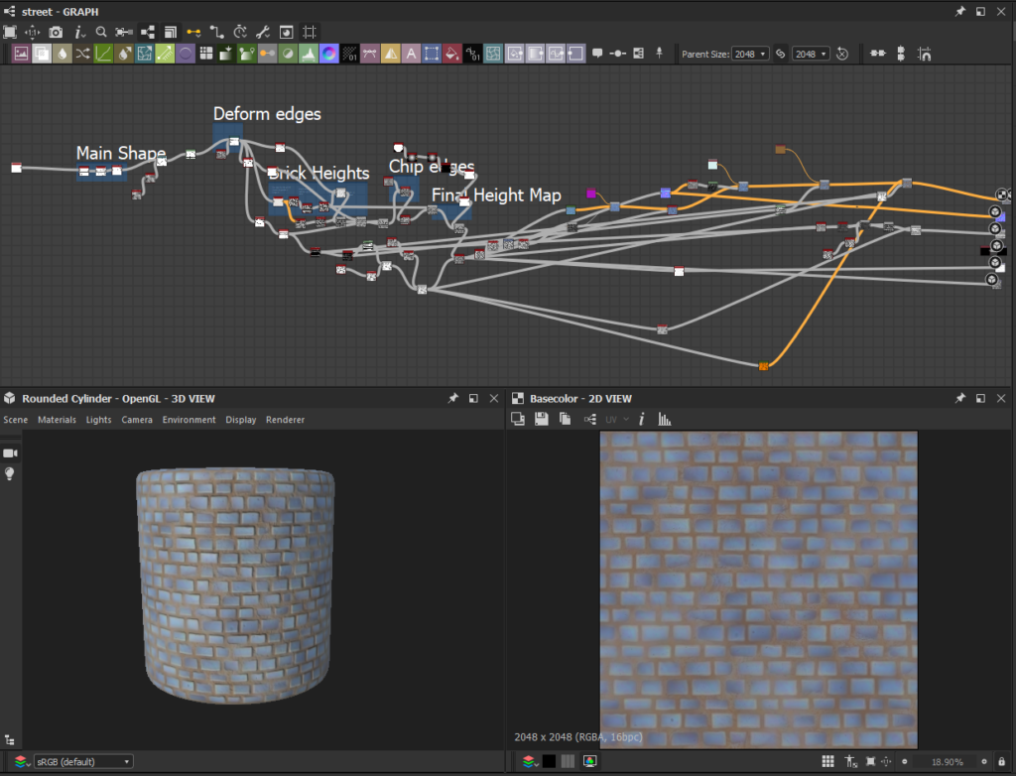The width and height of the screenshot is (1016, 776).
Task: Click the 'Deform edges' frame label
Action: [267, 114]
